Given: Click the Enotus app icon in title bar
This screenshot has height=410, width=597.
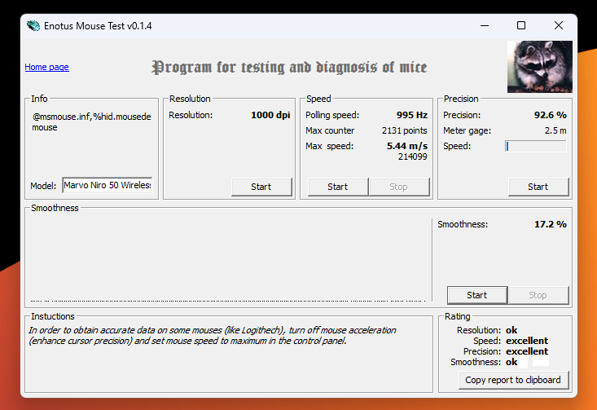Looking at the screenshot, I should point(33,25).
